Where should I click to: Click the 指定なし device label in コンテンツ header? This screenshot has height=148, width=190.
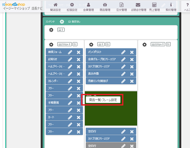coord(74,22)
